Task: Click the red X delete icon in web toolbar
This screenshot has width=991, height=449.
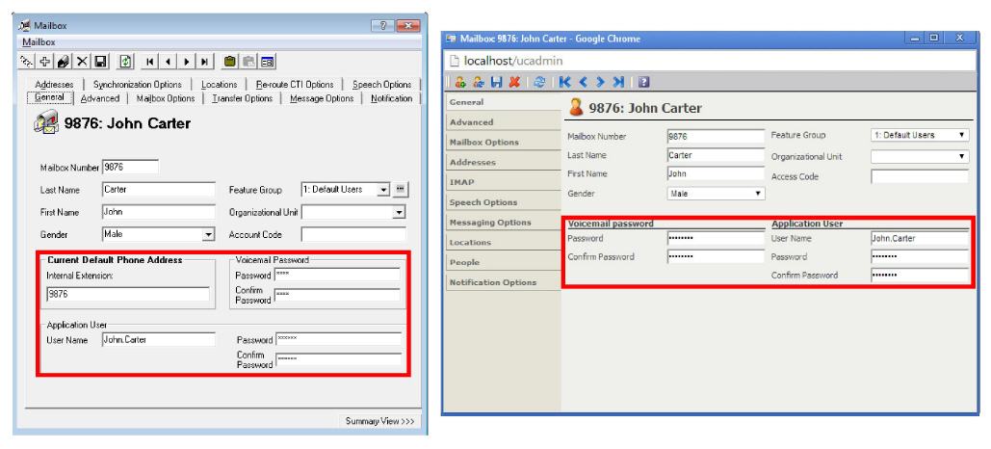Action: (513, 83)
